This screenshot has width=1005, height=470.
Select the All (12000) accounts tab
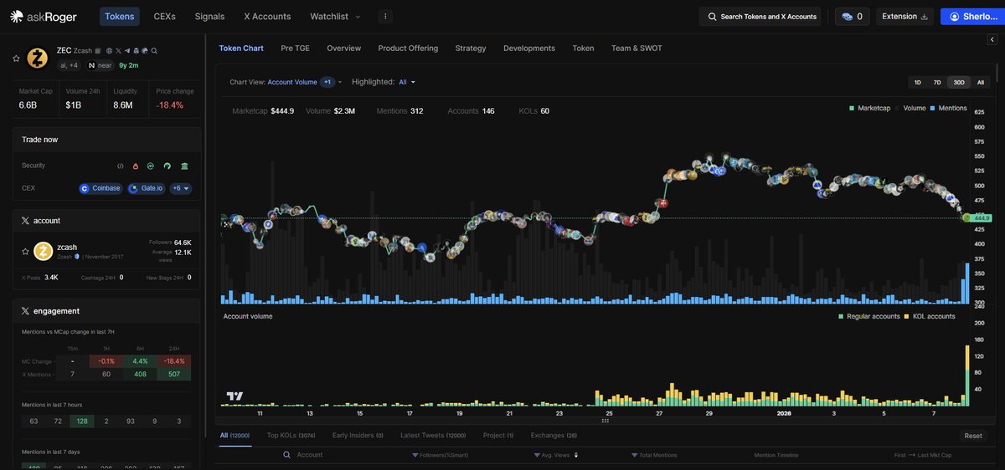point(234,436)
